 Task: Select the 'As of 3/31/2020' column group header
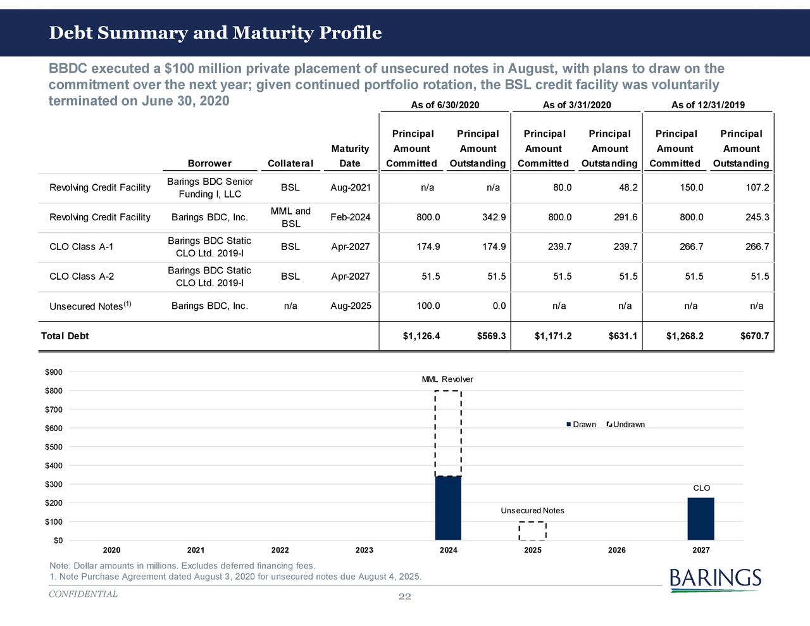[576, 105]
